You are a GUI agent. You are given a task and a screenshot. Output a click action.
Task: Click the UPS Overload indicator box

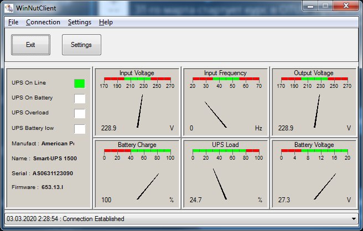point(80,113)
